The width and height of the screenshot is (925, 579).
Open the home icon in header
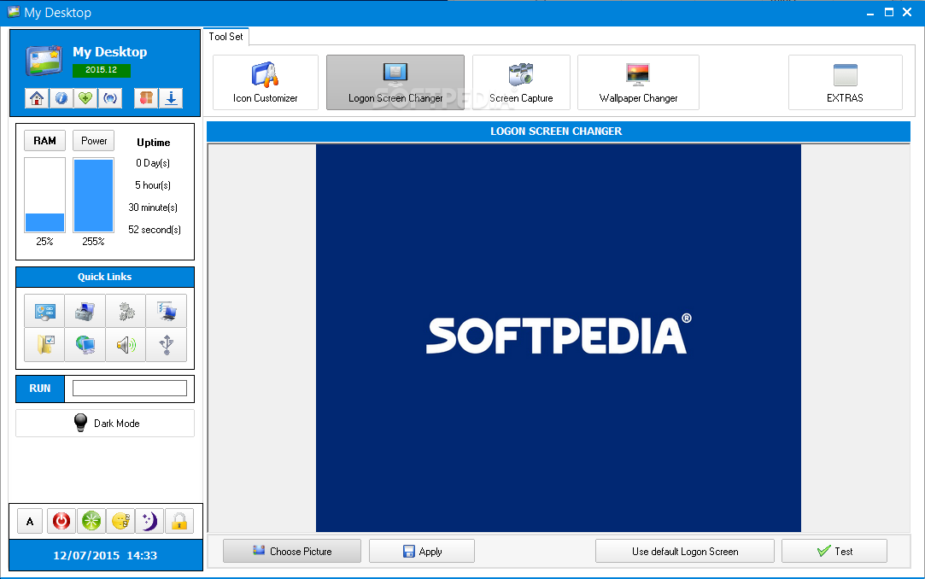point(37,98)
